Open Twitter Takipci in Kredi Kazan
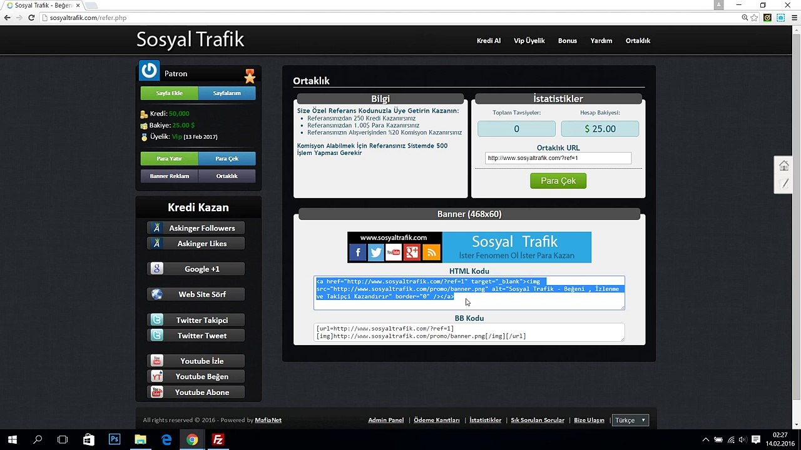This screenshot has height=450, width=801. [x=196, y=320]
